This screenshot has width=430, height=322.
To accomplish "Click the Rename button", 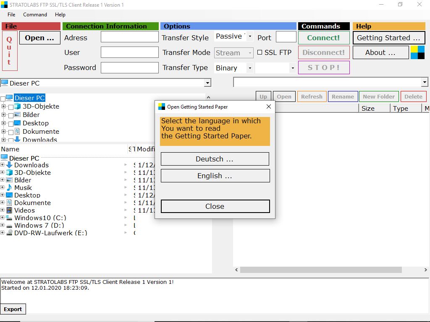I will [343, 96].
